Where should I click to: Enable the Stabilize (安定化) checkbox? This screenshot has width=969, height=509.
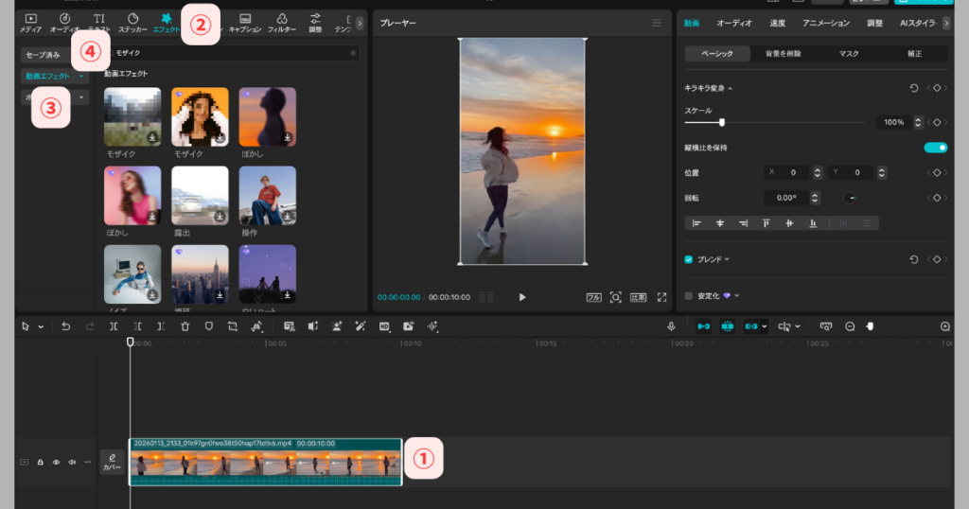tap(689, 295)
